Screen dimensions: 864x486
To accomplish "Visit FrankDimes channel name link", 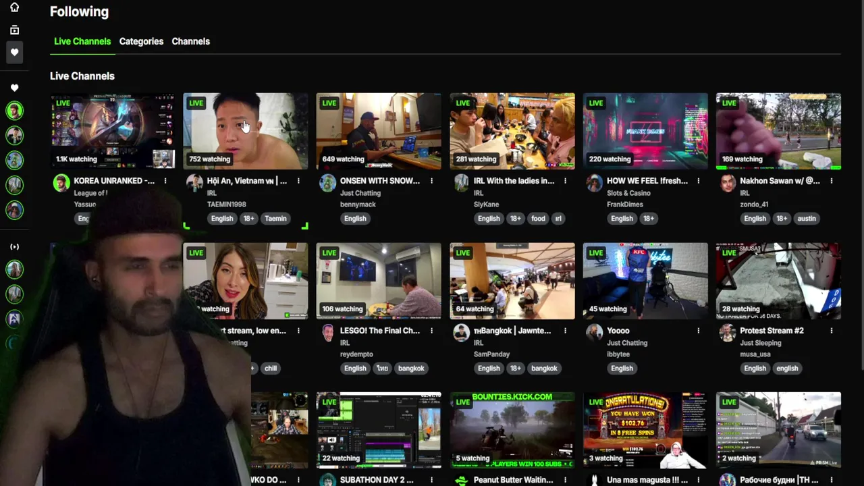I will pyautogui.click(x=626, y=205).
